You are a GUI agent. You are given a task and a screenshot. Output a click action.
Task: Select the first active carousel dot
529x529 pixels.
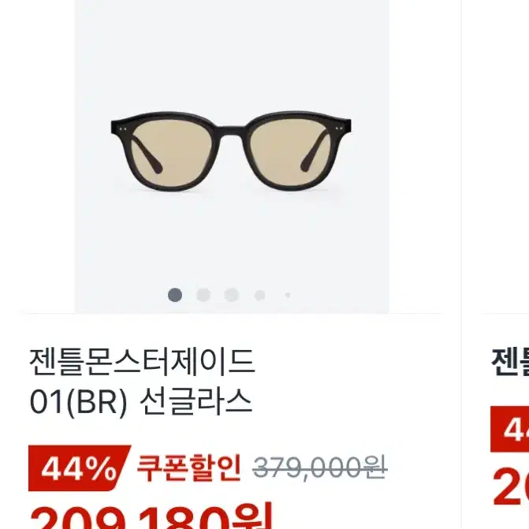coord(175,295)
